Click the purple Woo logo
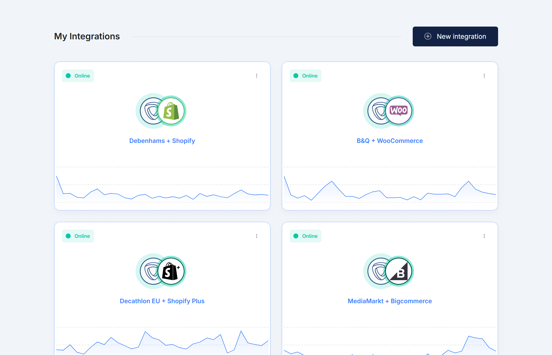Viewport: 552px width, 355px height. 399,111
